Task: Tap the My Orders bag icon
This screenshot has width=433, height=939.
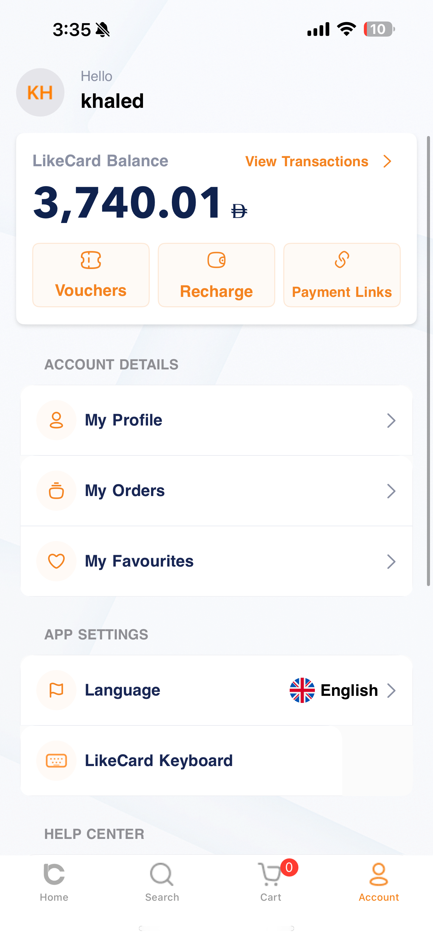Action: pyautogui.click(x=56, y=491)
